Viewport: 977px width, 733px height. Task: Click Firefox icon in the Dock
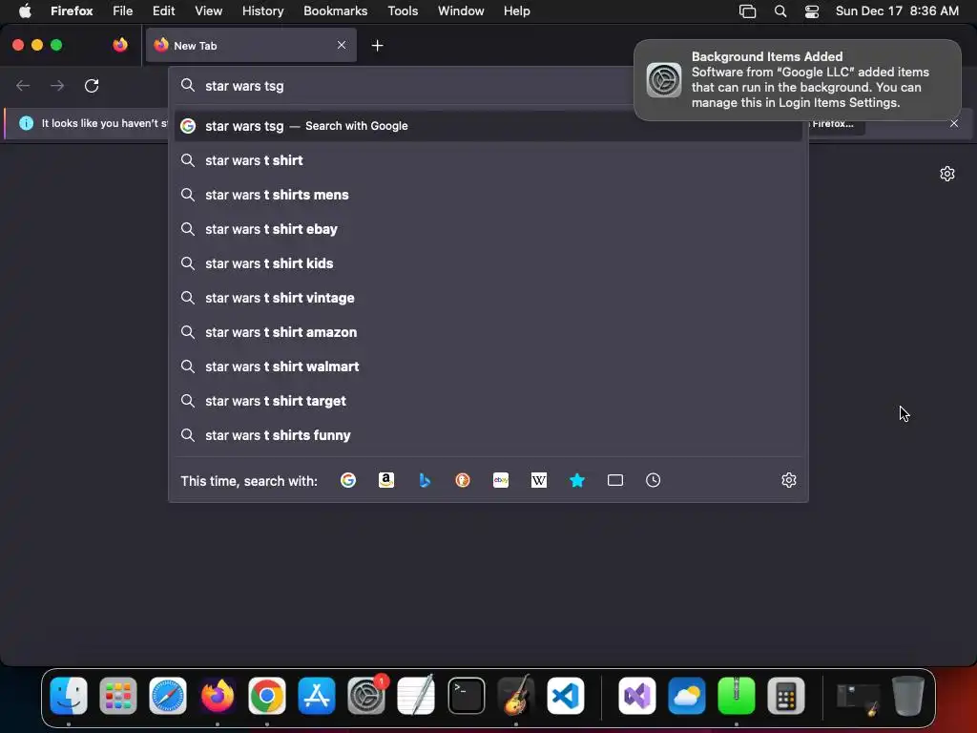[x=217, y=696]
